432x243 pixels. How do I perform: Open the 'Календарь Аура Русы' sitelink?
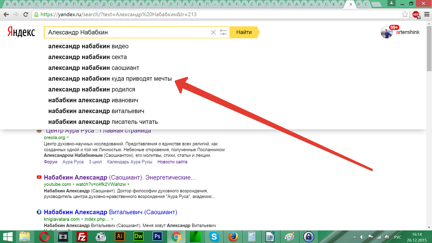[130, 162]
